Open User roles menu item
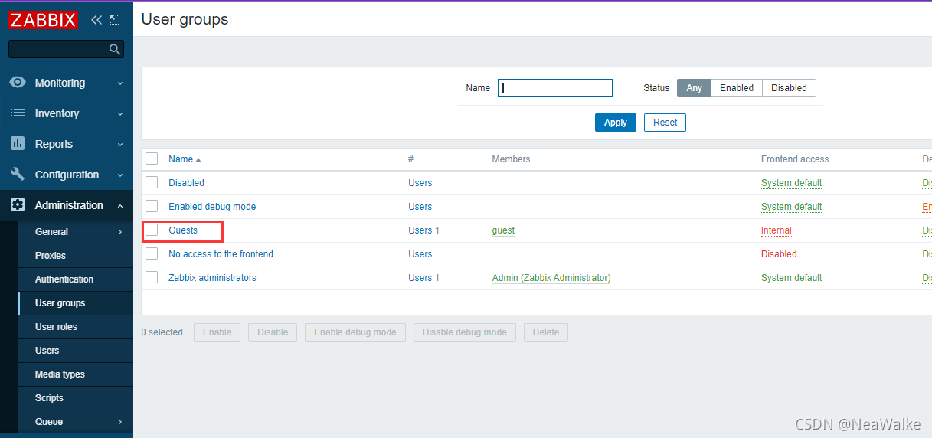932x438 pixels. [56, 327]
